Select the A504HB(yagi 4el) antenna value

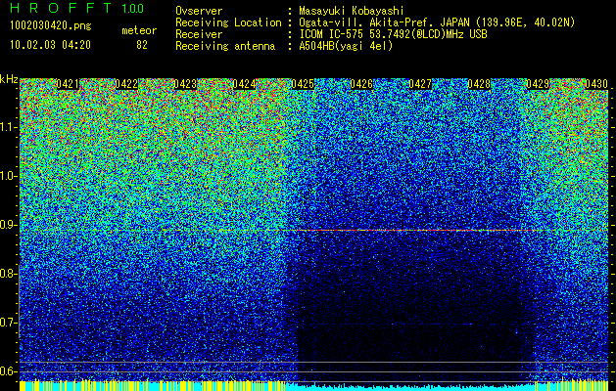pyautogui.click(x=346, y=46)
